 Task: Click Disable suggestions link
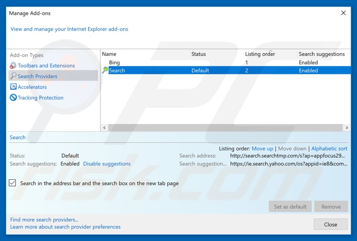pyautogui.click(x=107, y=164)
